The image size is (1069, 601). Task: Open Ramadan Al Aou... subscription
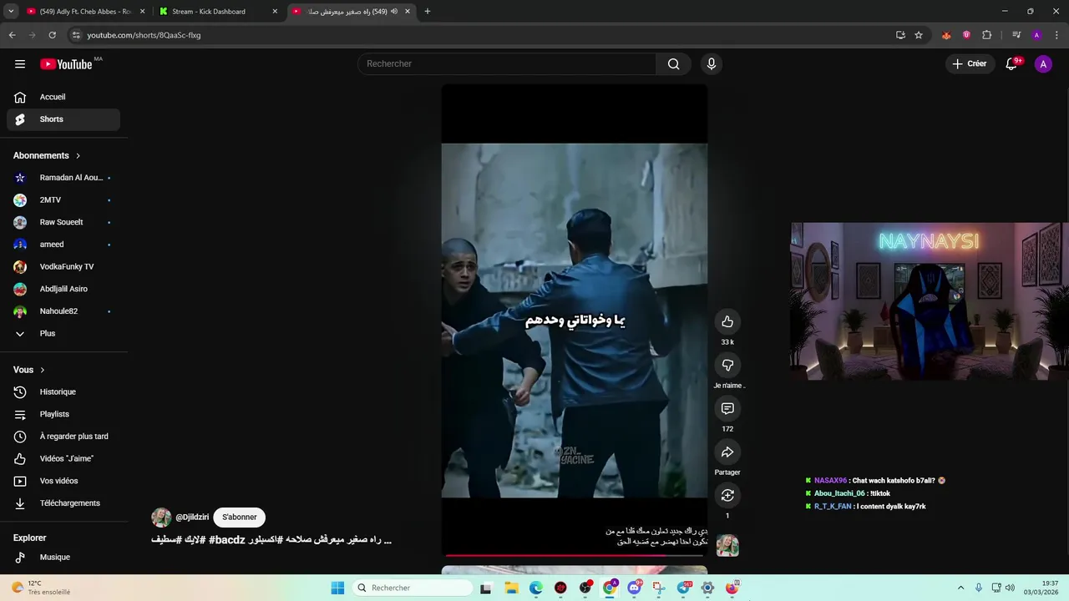[x=63, y=178]
